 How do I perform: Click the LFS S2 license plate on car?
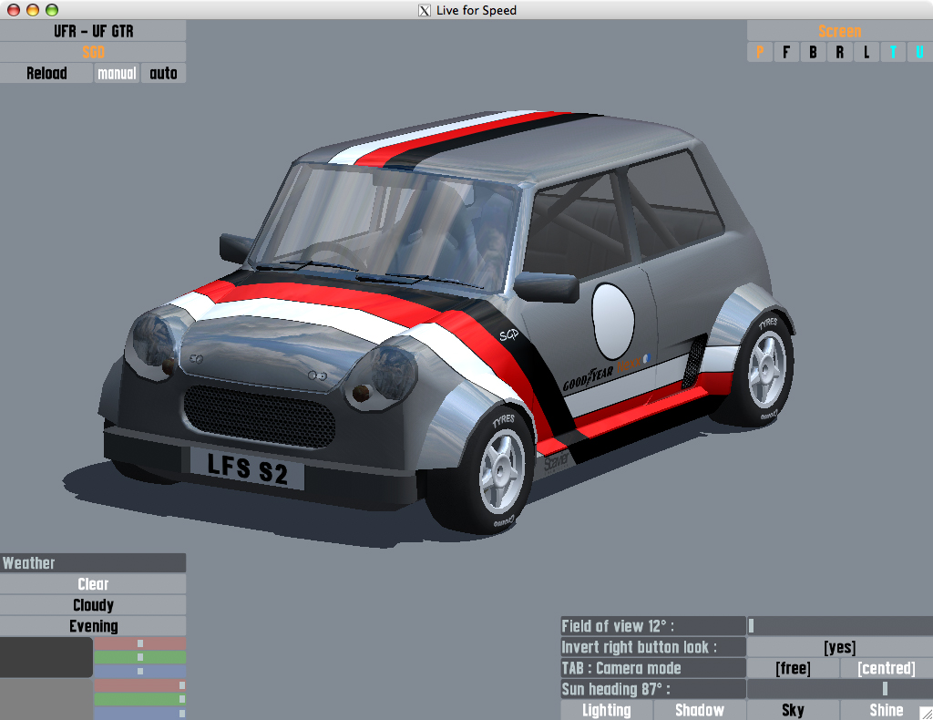click(247, 468)
